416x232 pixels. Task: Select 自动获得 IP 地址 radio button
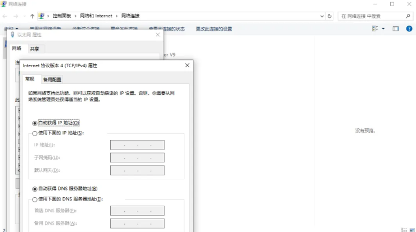(x=35, y=123)
